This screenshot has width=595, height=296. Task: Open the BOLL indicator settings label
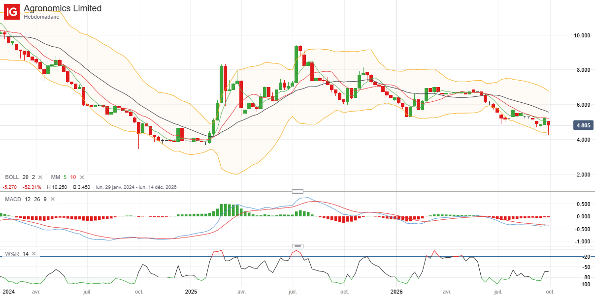point(12,177)
